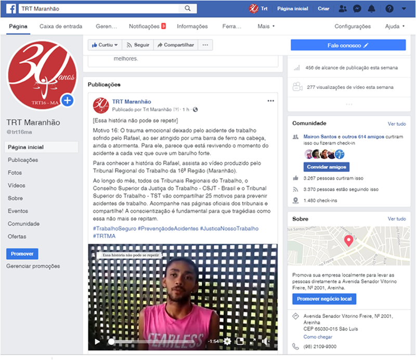Open the quick help question icon
The image size is (416, 360).
coord(389,9)
